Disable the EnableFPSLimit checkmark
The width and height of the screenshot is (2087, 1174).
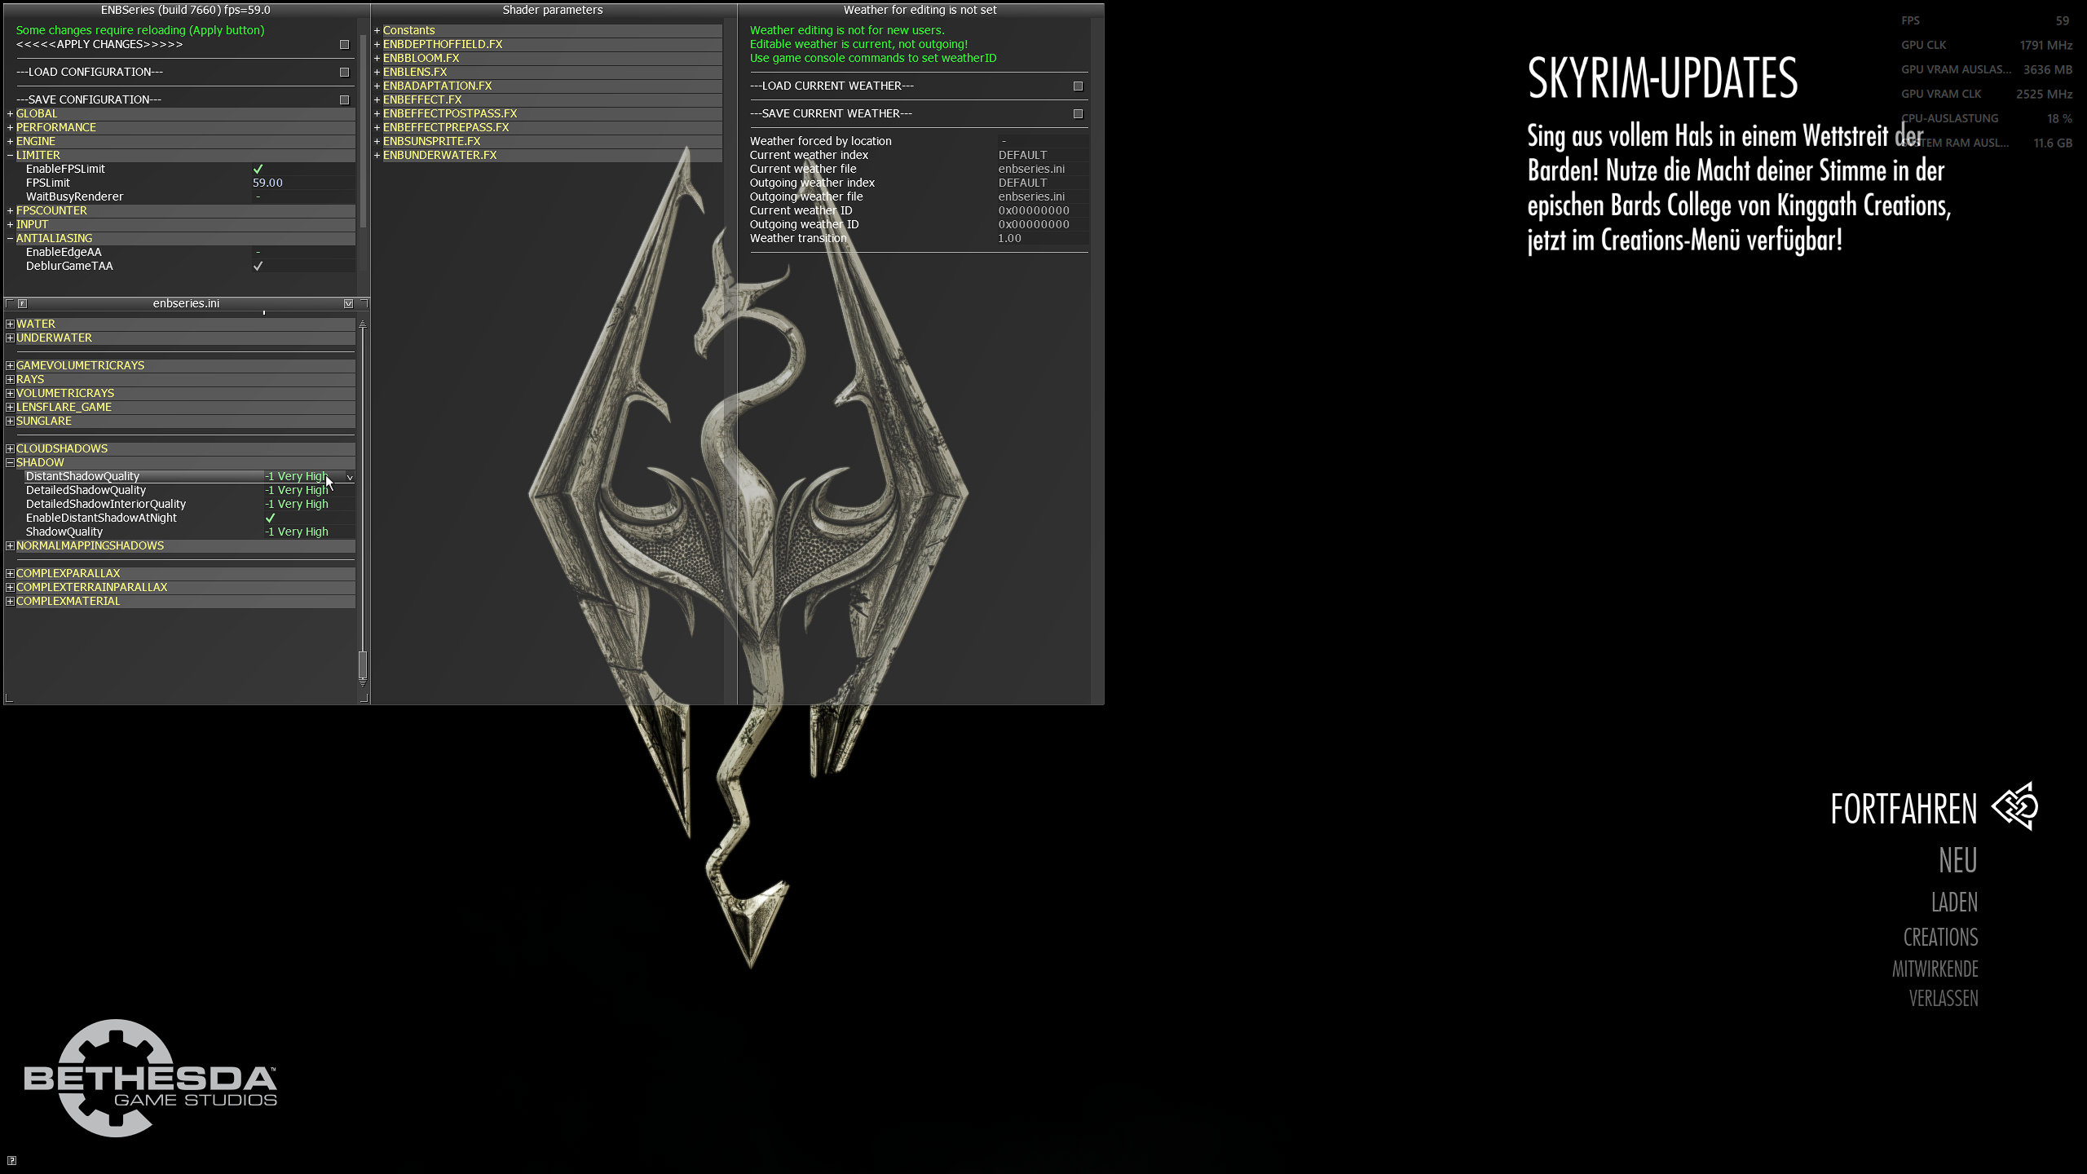click(258, 169)
